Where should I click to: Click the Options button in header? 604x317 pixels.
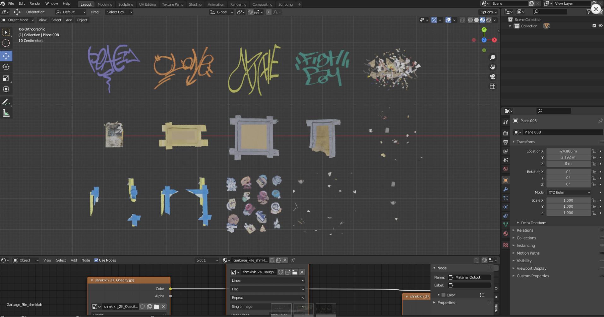point(488,12)
